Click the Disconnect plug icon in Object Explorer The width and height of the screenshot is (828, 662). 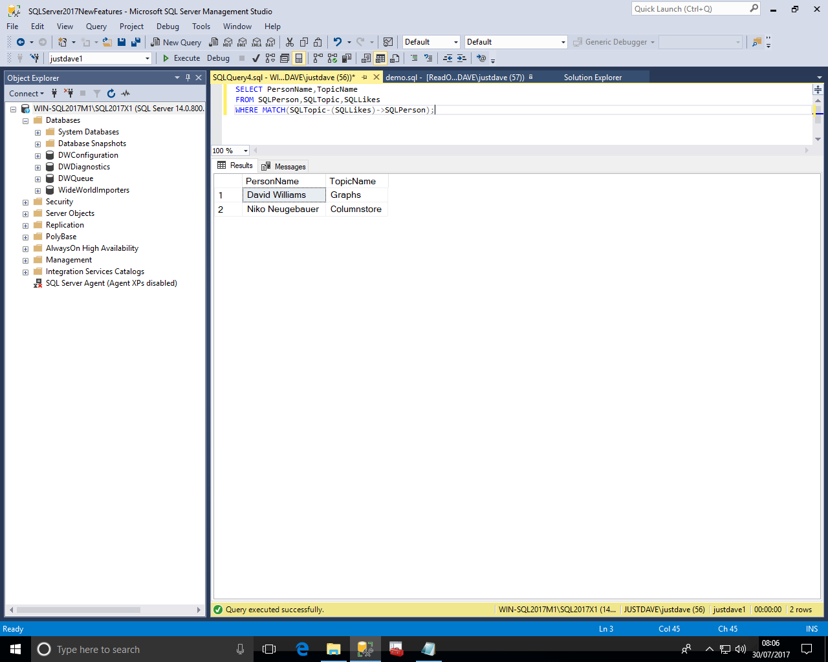(x=69, y=94)
